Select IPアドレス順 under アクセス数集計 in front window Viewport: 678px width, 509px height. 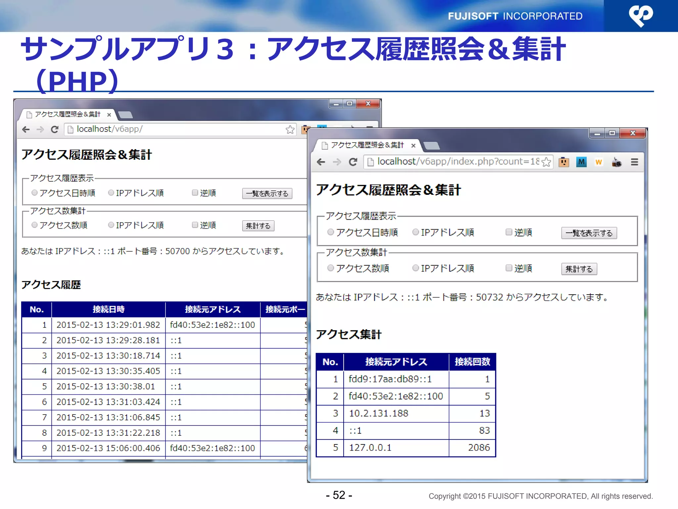click(415, 268)
